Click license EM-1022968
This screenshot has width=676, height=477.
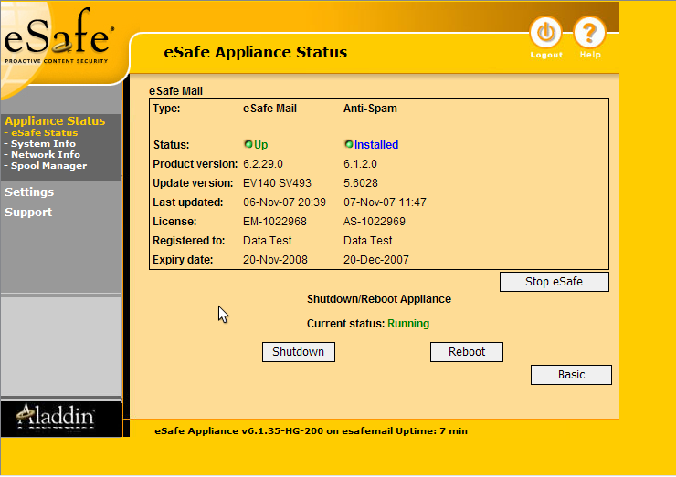tap(275, 222)
